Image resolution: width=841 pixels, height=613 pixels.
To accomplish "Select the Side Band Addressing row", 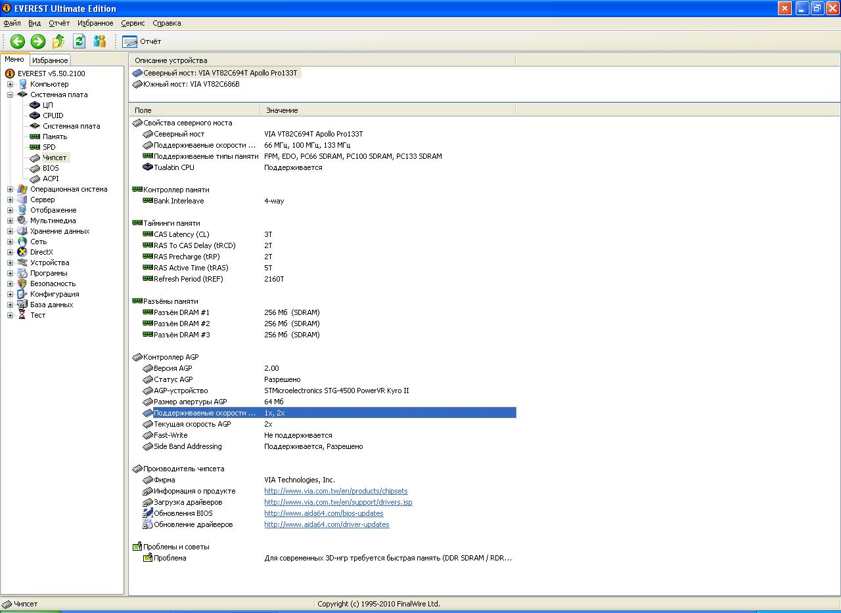I will pos(323,446).
